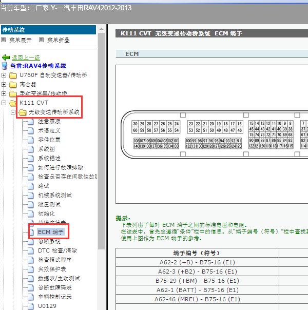Click the U760F folder icon
Image resolution: width=308 pixels, height=310 pixels.
(x=13, y=75)
